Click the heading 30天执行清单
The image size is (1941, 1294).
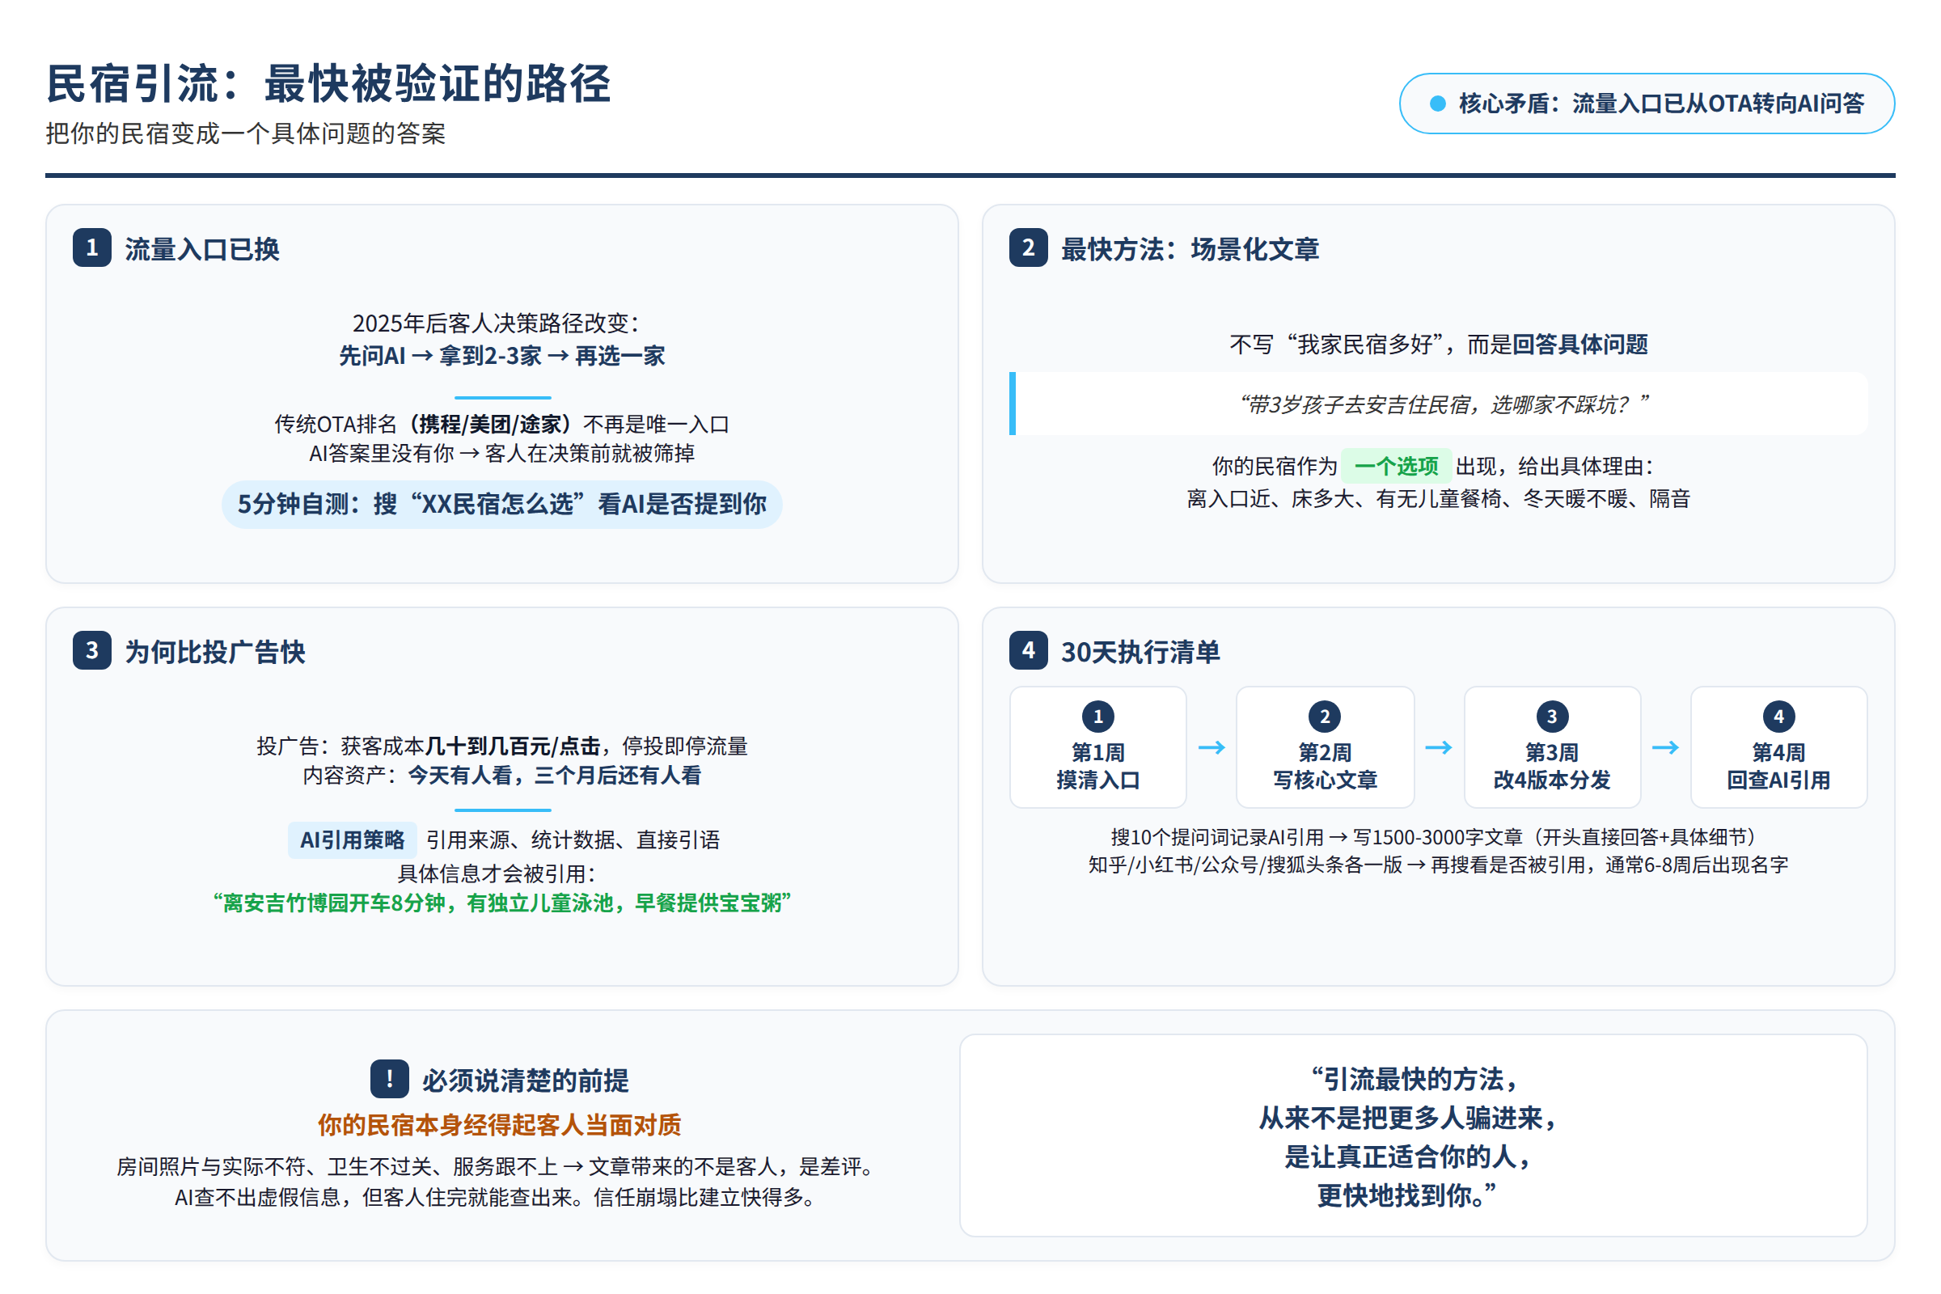1140,651
